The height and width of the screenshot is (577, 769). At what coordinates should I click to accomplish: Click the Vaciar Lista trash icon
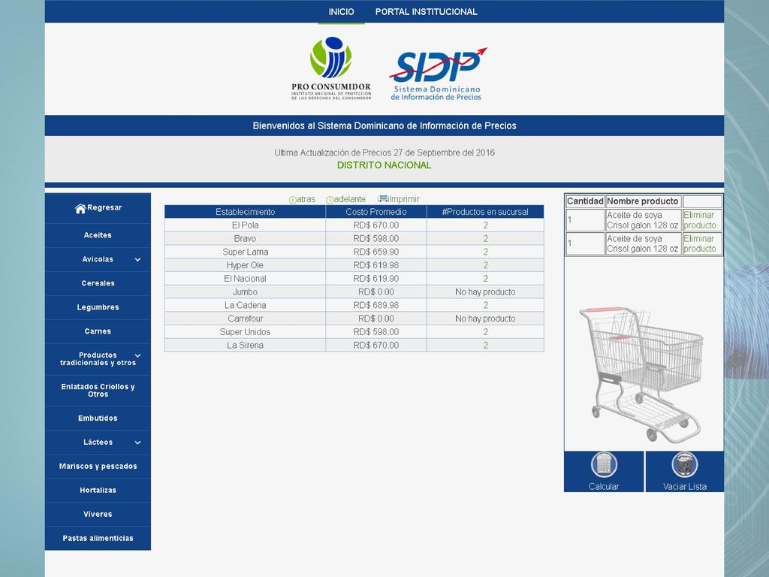pos(685,464)
